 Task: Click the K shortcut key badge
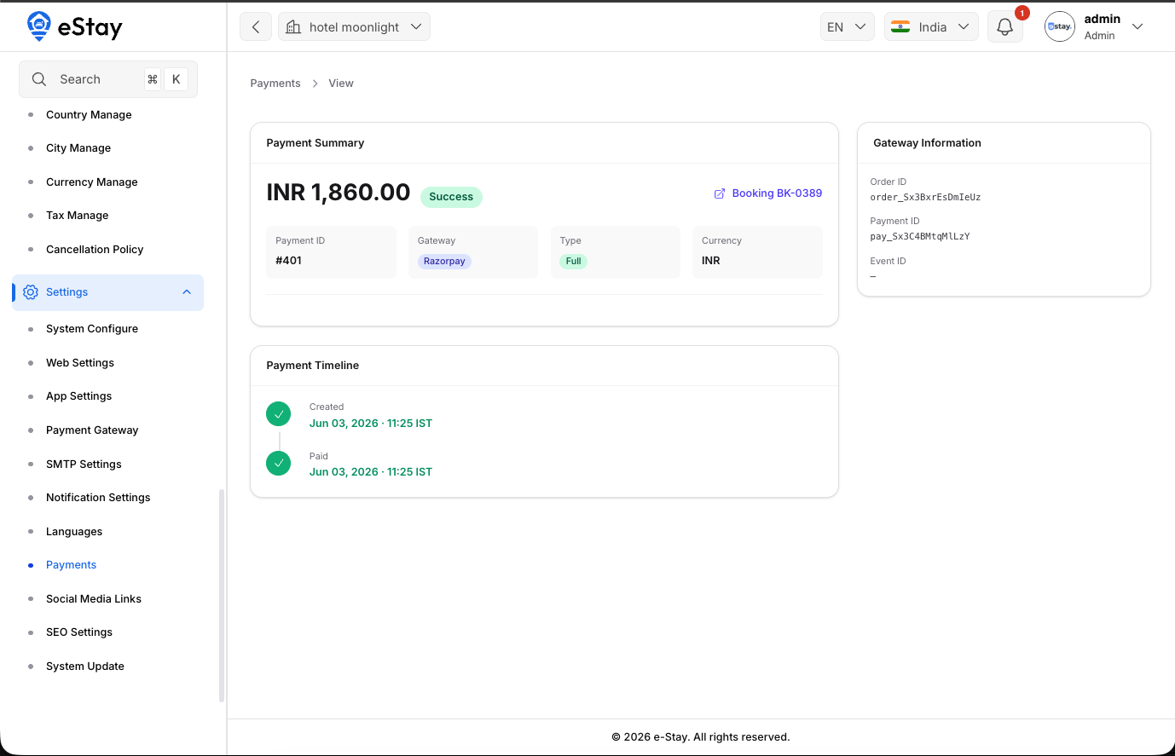pos(176,79)
